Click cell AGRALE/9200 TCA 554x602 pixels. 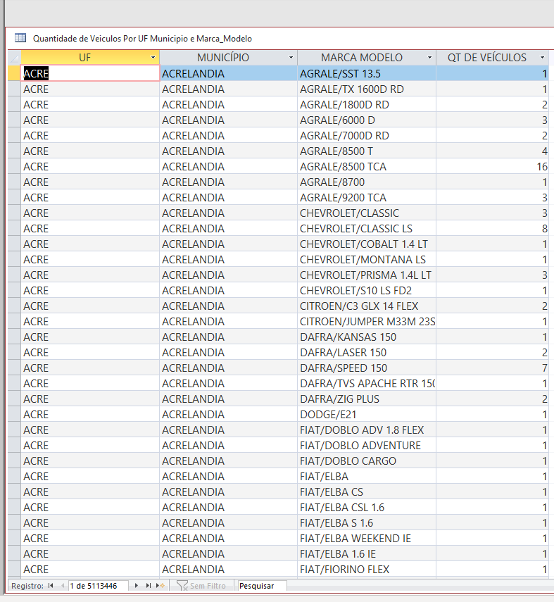point(367,197)
